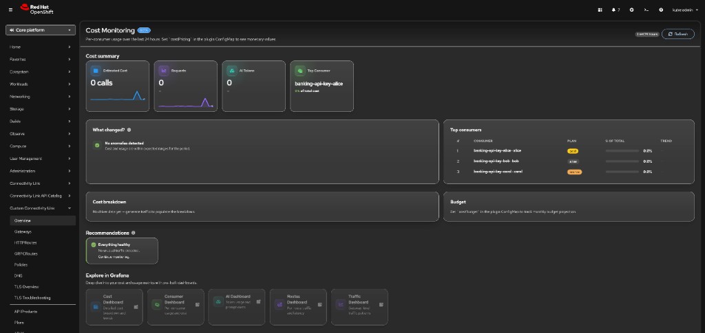Click the Top Consumer card icon
The height and width of the screenshot is (333, 705).
300,70
